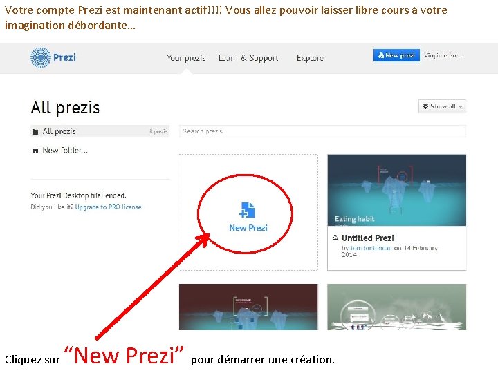
Task: Click the icon inside New prezi button
Action: (x=381, y=55)
